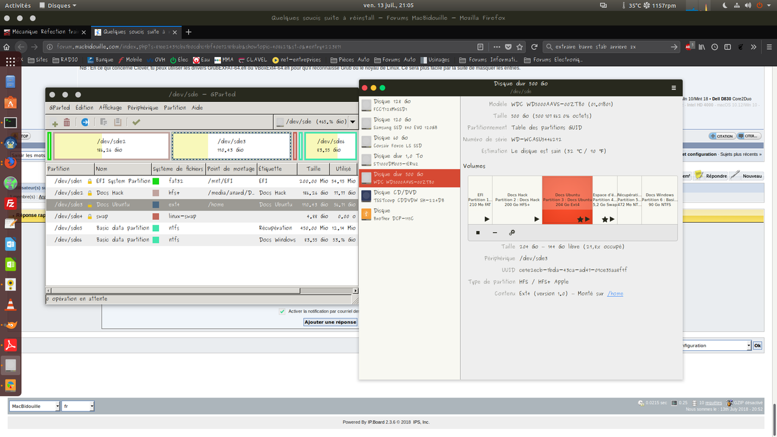Click Show Applications grid icon in dock
The image size is (777, 437).
pos(10,61)
